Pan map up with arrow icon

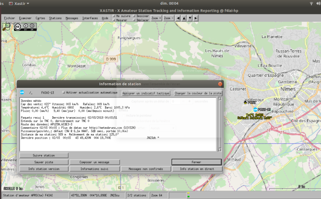click(184, 18)
